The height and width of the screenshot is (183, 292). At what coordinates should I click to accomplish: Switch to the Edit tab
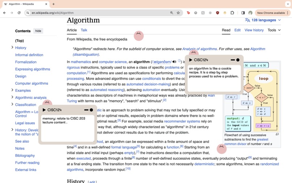237,30
